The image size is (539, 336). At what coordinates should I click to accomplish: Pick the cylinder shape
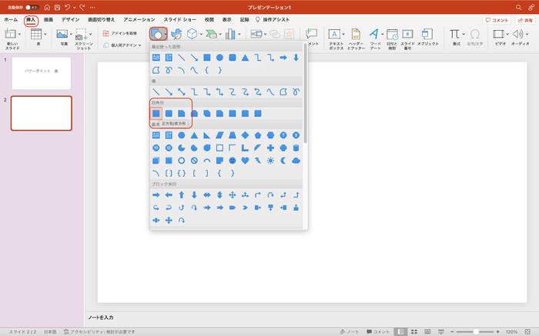click(296, 148)
